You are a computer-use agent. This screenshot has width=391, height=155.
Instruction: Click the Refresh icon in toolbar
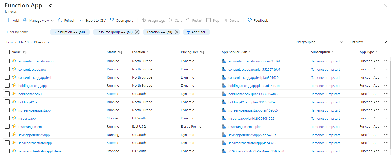click(60, 20)
